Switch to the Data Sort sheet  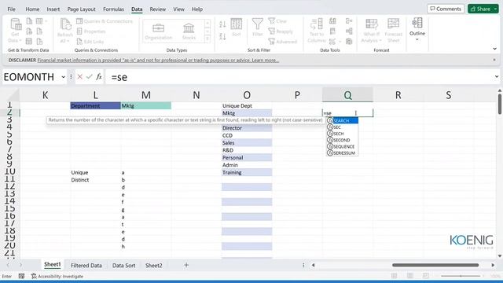tap(124, 266)
